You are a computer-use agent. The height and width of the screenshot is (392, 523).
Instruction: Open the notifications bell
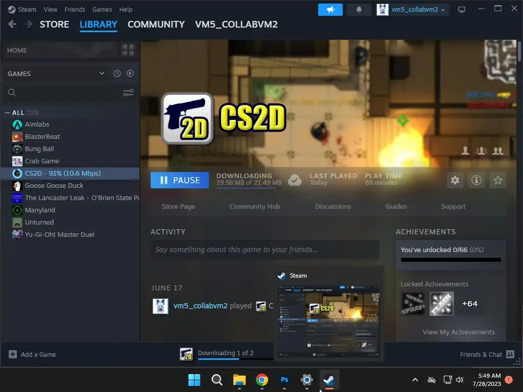click(359, 10)
